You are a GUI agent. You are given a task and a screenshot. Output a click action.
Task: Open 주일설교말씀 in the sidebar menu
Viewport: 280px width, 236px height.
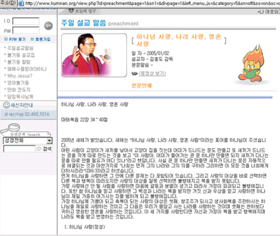pos(20,48)
